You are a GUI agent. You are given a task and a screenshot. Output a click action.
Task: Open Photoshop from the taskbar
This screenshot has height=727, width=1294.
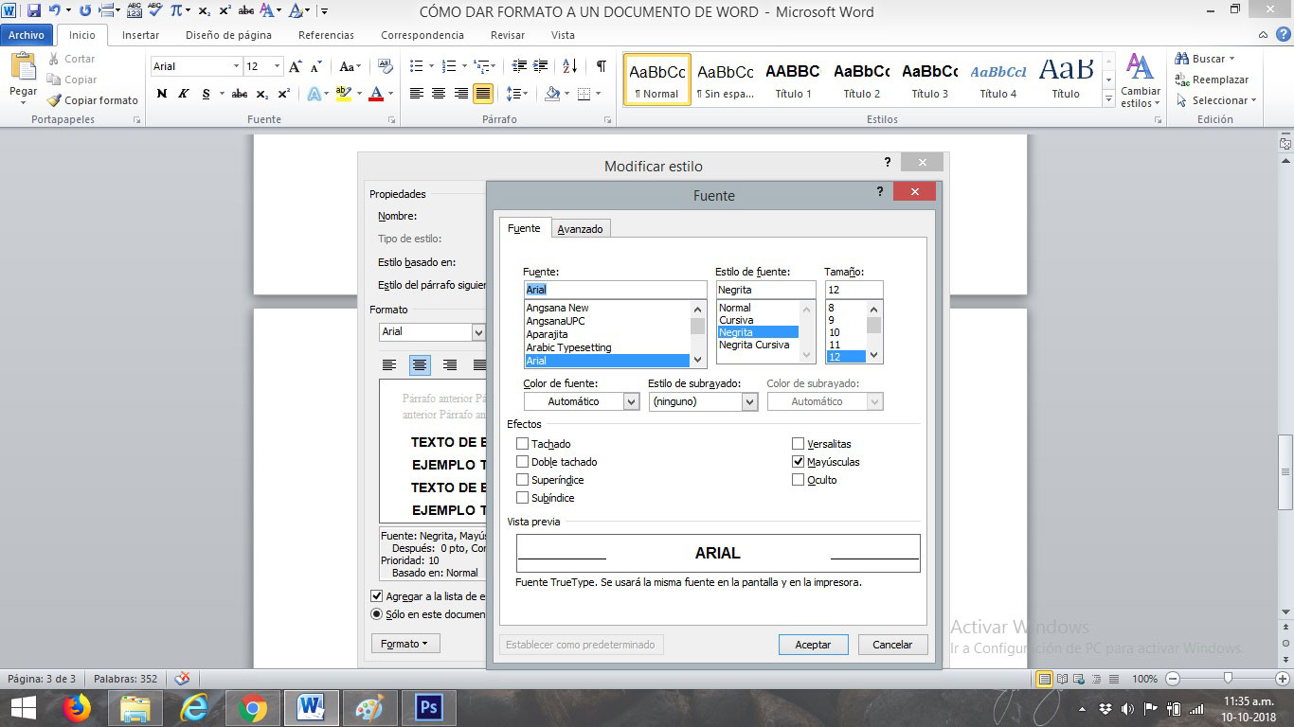coord(429,708)
